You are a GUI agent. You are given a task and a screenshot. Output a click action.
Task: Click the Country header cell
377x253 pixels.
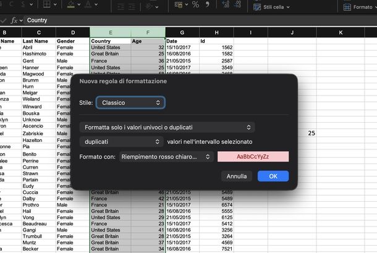[111, 41]
